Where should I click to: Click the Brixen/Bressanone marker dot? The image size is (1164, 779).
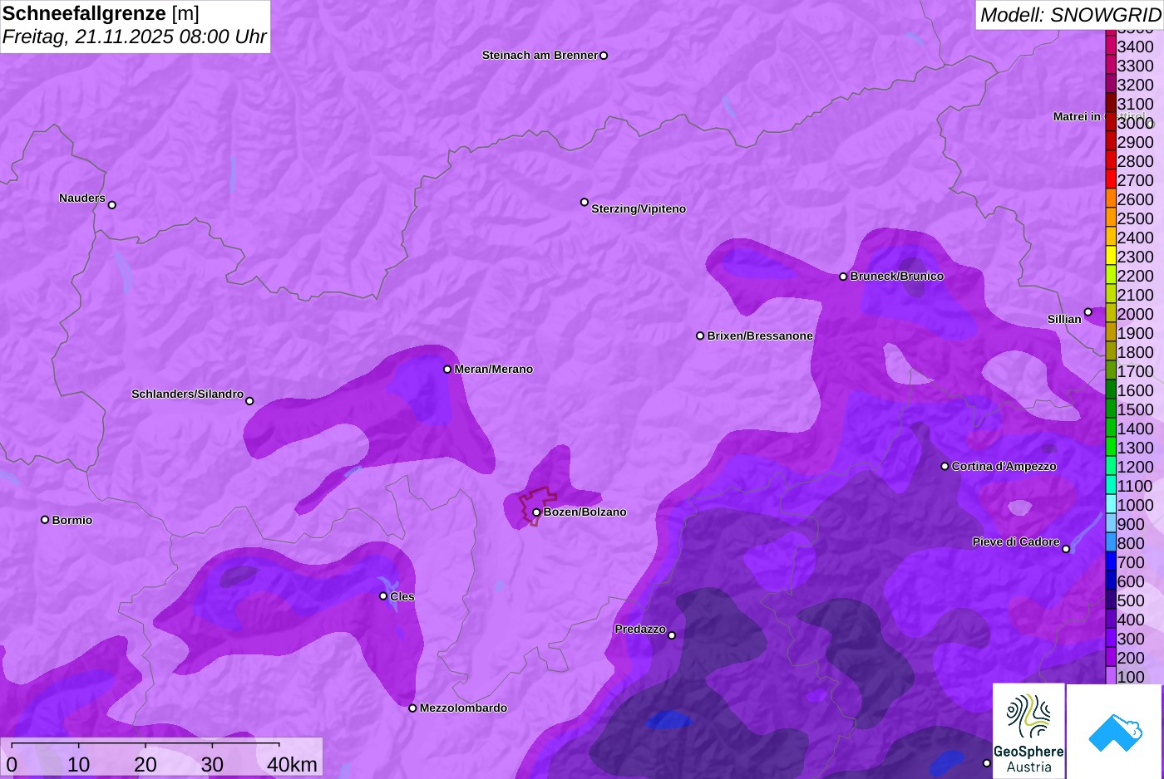point(700,336)
